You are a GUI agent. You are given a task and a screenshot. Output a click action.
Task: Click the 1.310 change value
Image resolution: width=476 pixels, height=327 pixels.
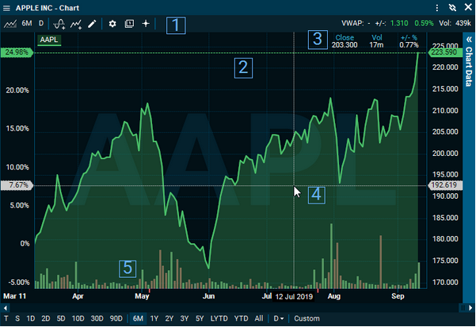pyautogui.click(x=399, y=24)
